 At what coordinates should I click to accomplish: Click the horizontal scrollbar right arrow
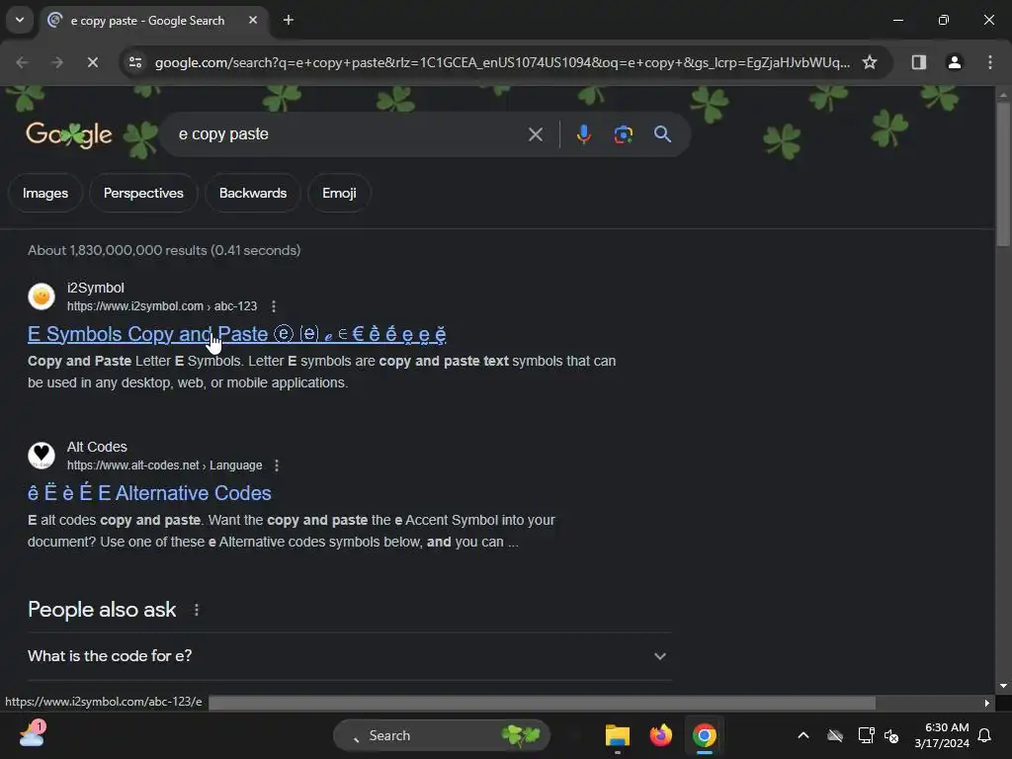pos(987,703)
